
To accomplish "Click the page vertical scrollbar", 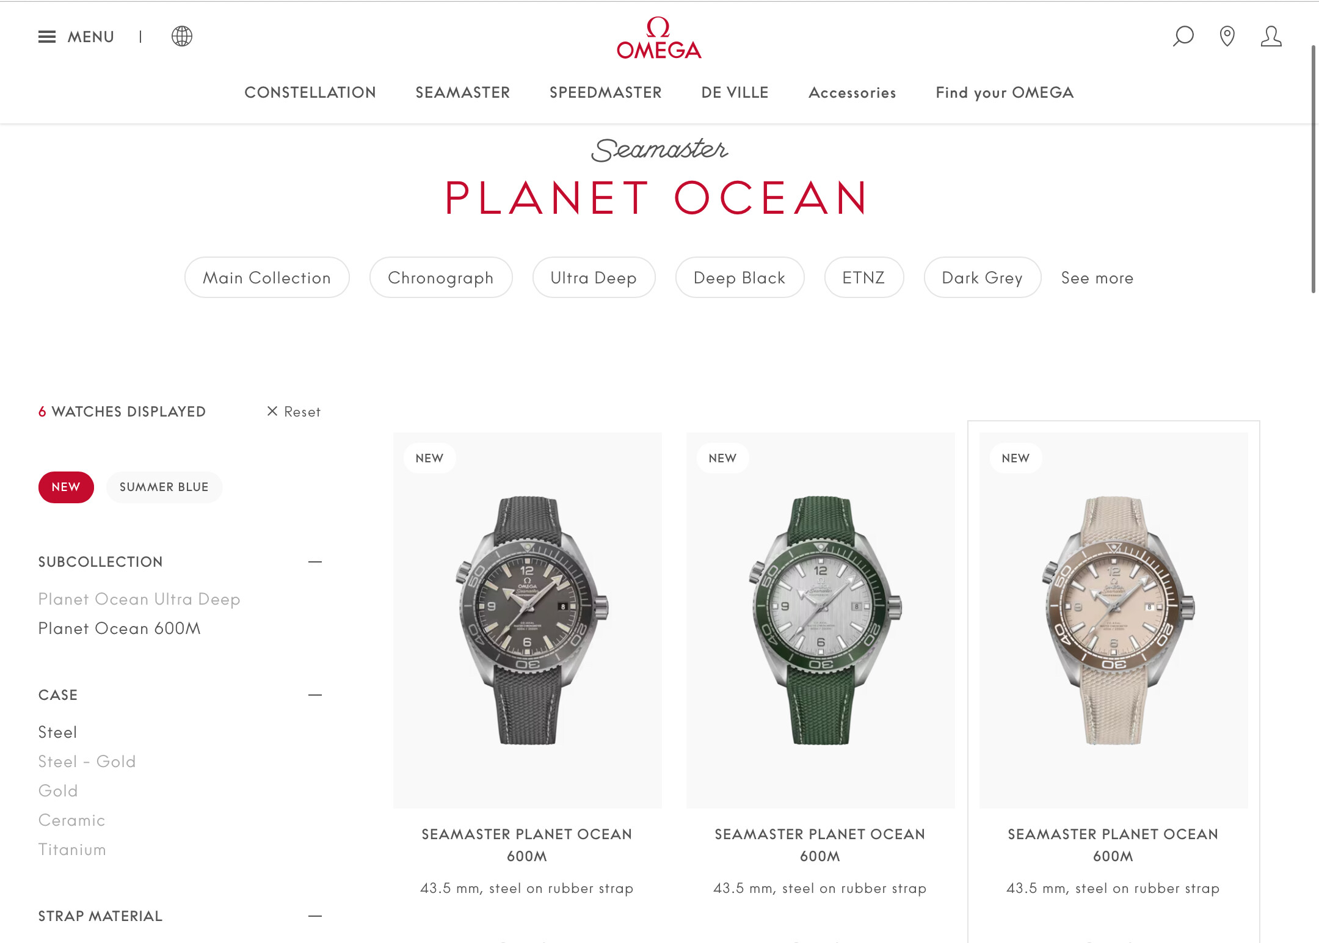I will coord(1314,170).
